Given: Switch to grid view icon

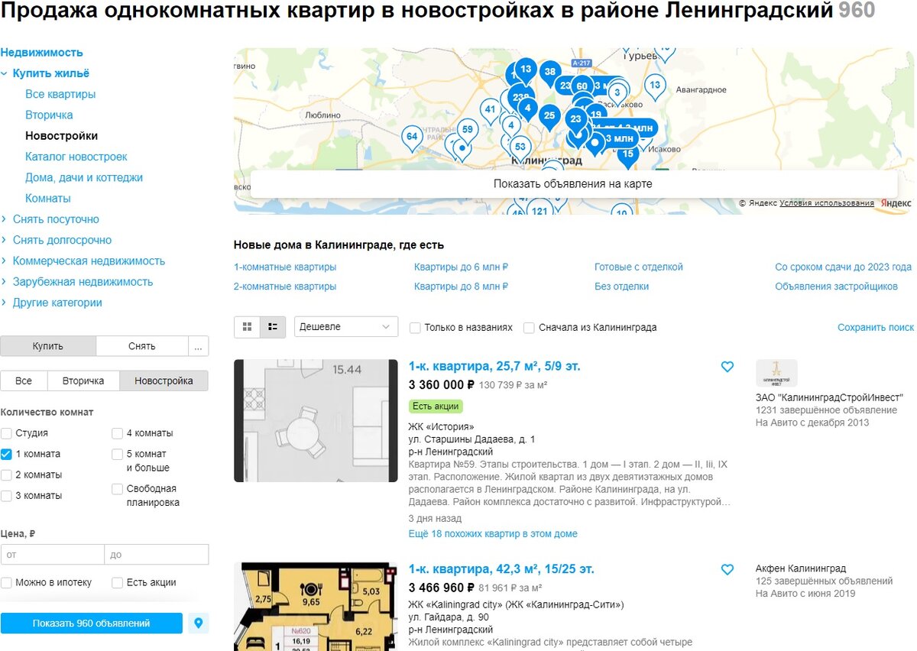Looking at the screenshot, I should tap(247, 327).
